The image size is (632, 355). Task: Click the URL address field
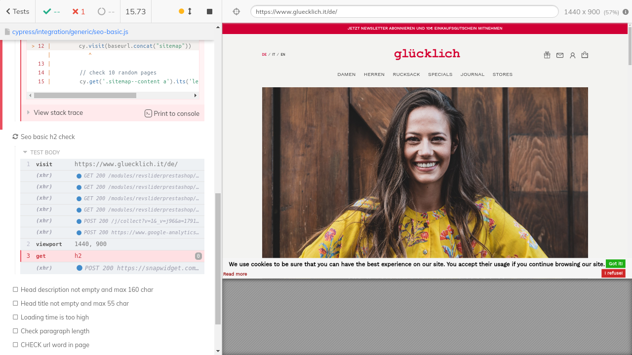pos(404,12)
